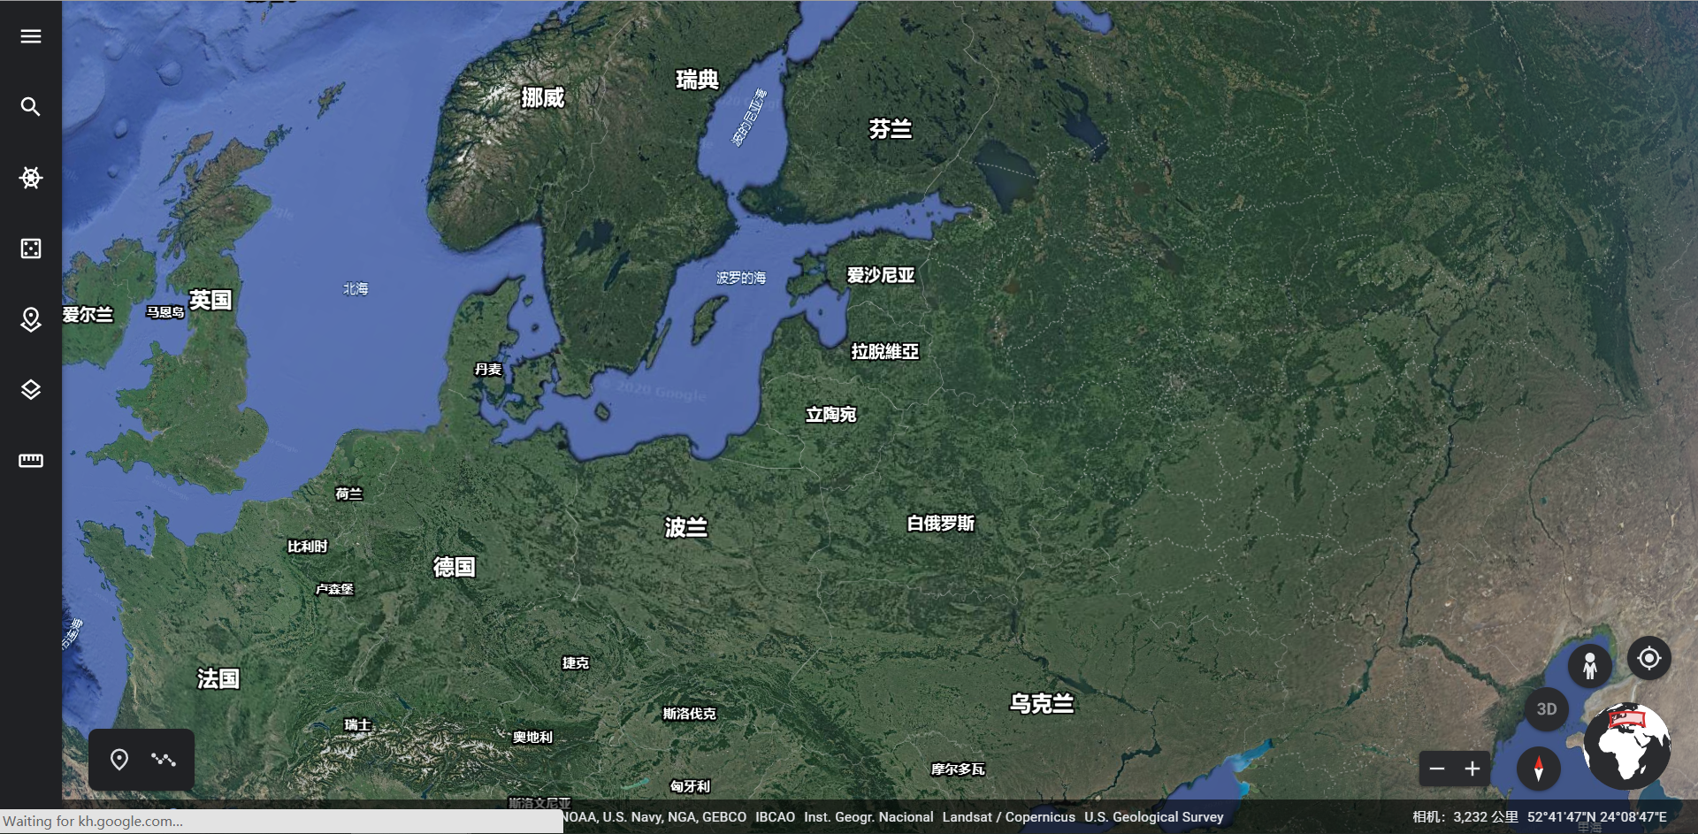Open Map Style layers icon
1698x834 pixels.
point(31,390)
